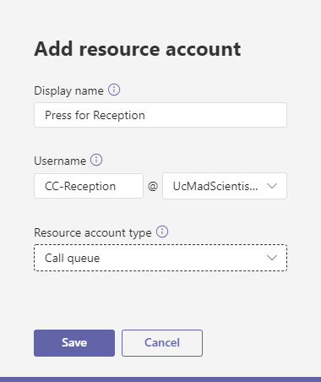
Task: Click the Display name field with Press for Reception
Action: click(160, 115)
